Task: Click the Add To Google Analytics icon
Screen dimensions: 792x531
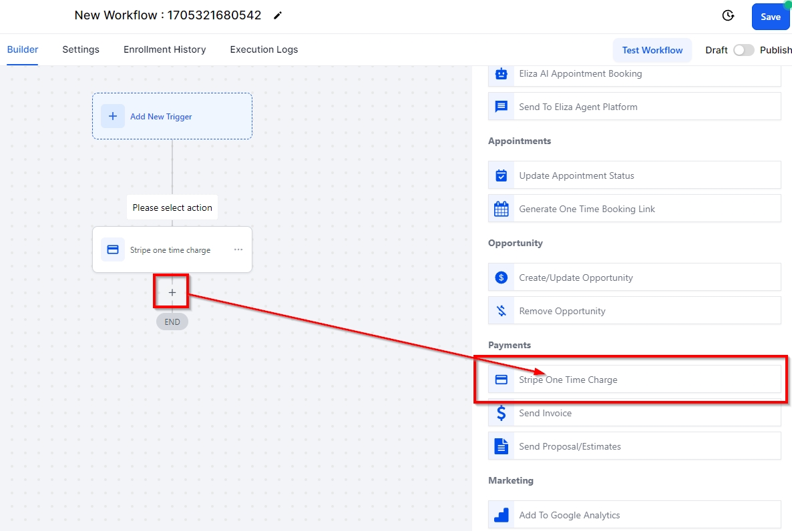Action: pyautogui.click(x=501, y=515)
